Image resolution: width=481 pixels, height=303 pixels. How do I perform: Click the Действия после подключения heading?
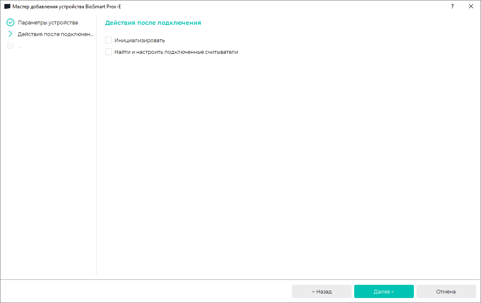tap(153, 23)
